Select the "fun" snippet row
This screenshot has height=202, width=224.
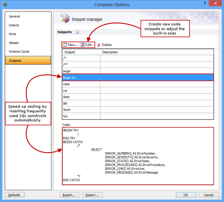click(x=138, y=116)
